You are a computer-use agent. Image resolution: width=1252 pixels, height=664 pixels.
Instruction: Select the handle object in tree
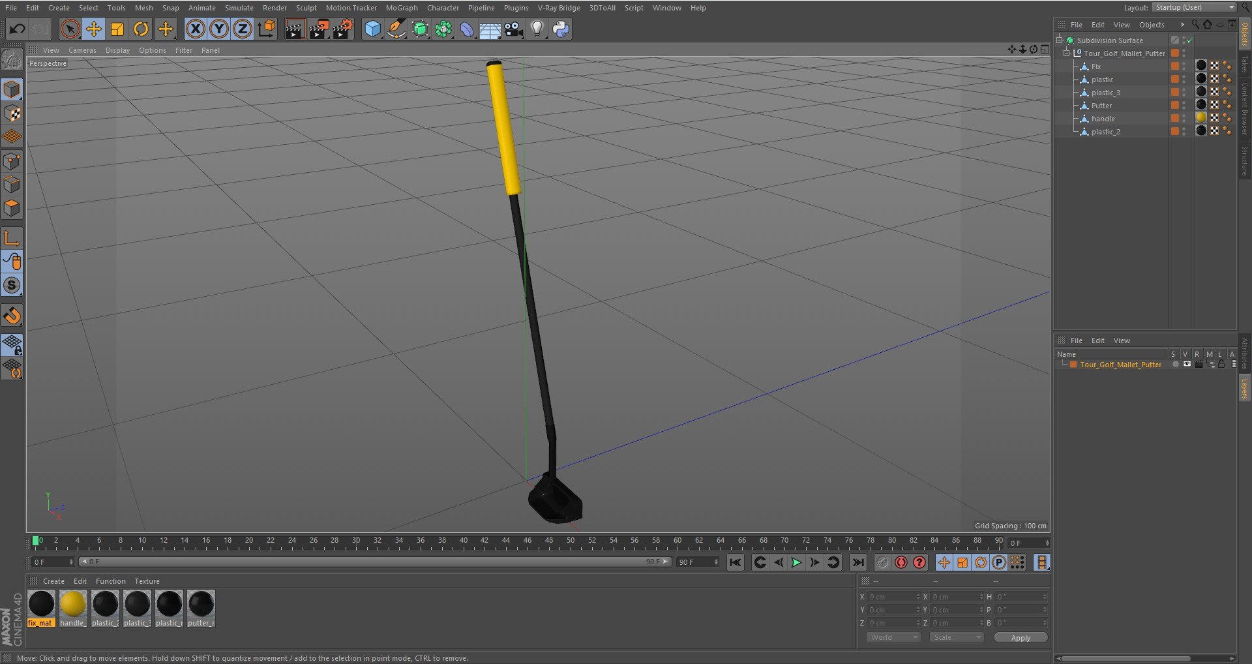point(1103,119)
